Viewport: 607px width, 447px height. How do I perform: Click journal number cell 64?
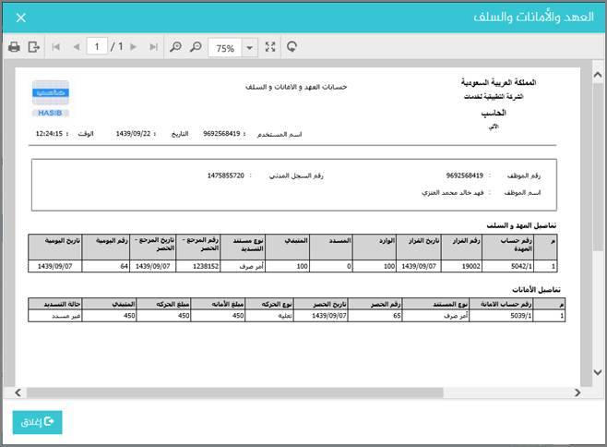(106, 266)
